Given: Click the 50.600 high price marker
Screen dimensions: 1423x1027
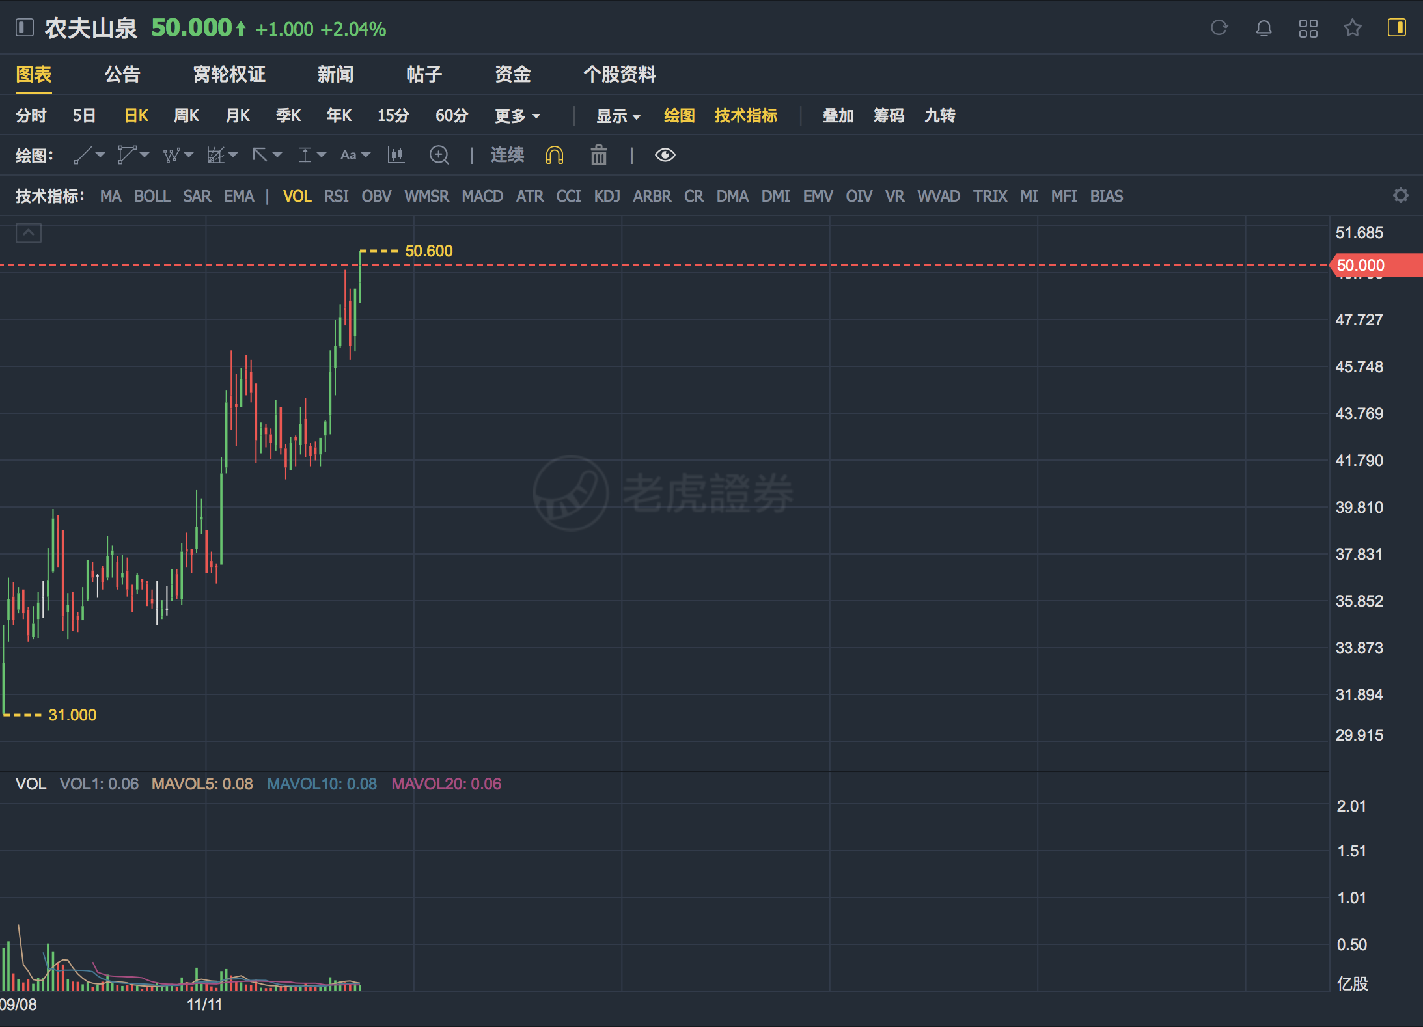Looking at the screenshot, I should 429,251.
